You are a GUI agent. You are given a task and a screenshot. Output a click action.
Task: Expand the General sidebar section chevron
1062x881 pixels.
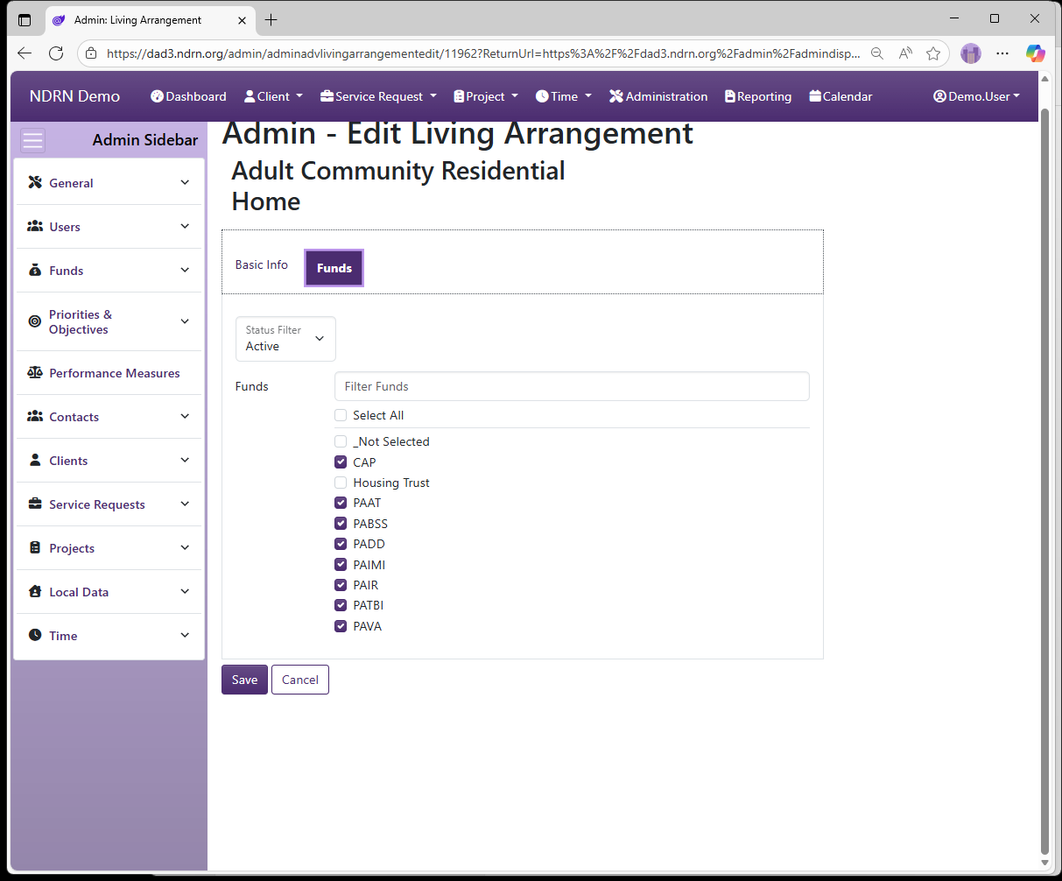tap(185, 182)
